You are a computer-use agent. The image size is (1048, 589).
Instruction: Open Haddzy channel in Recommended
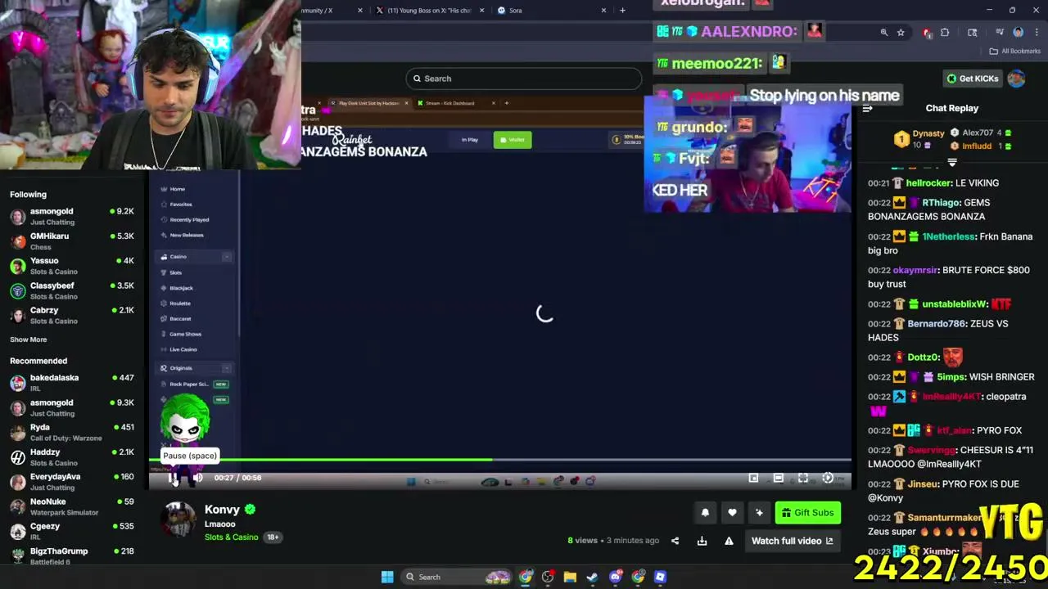click(72, 456)
